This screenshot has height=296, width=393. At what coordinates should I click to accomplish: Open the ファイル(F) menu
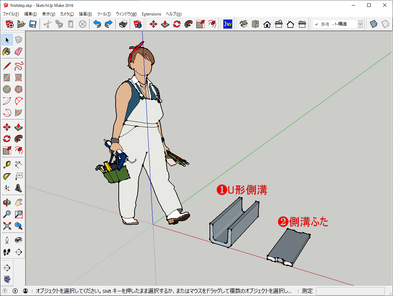(11, 14)
